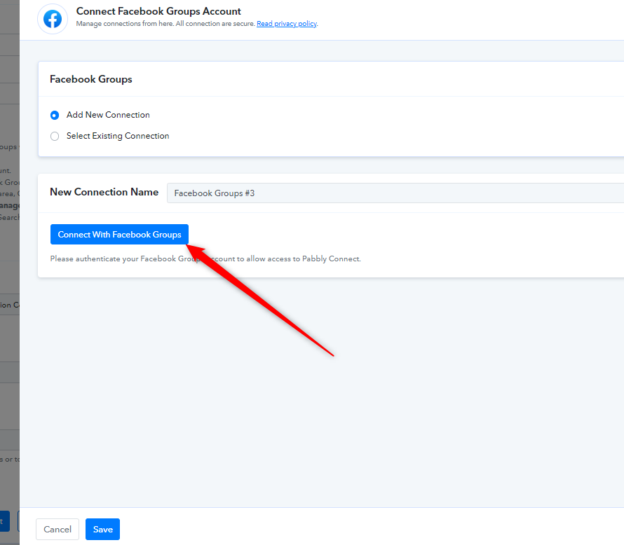Choose Select Existing Connection radio option
Viewport: 624px width, 545px height.
pyautogui.click(x=55, y=137)
